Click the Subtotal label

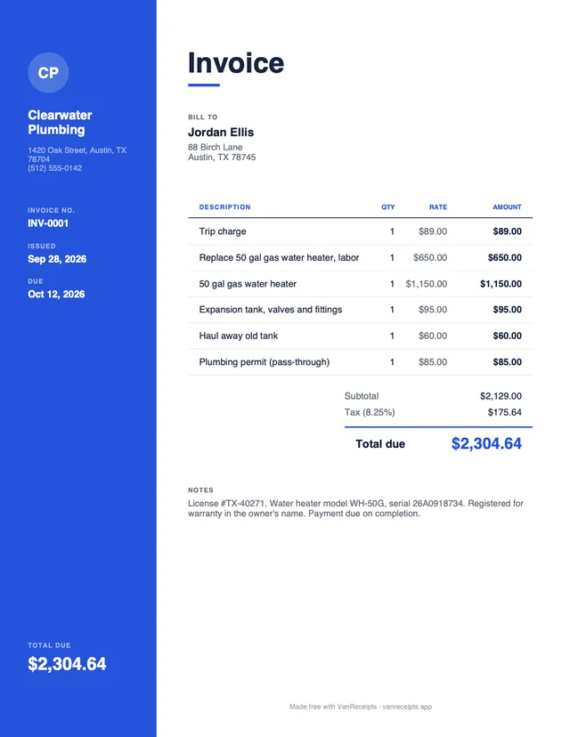pos(362,396)
